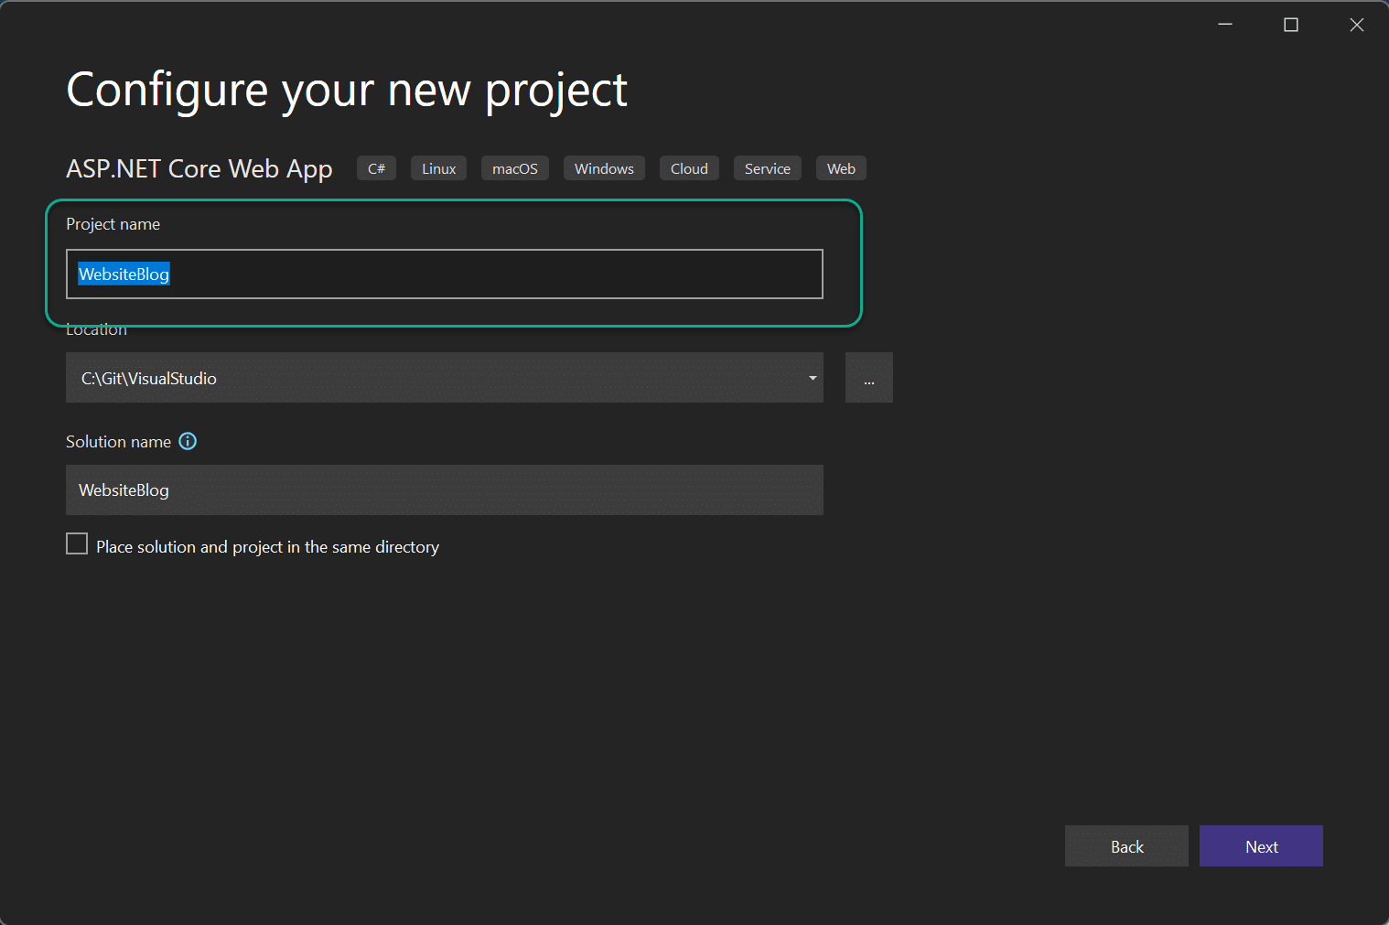1389x925 pixels.
Task: Go Back to previous step
Action: (x=1126, y=846)
